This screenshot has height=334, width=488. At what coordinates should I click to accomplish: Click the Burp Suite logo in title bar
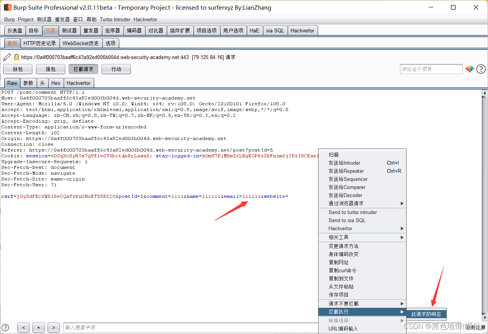point(7,7)
